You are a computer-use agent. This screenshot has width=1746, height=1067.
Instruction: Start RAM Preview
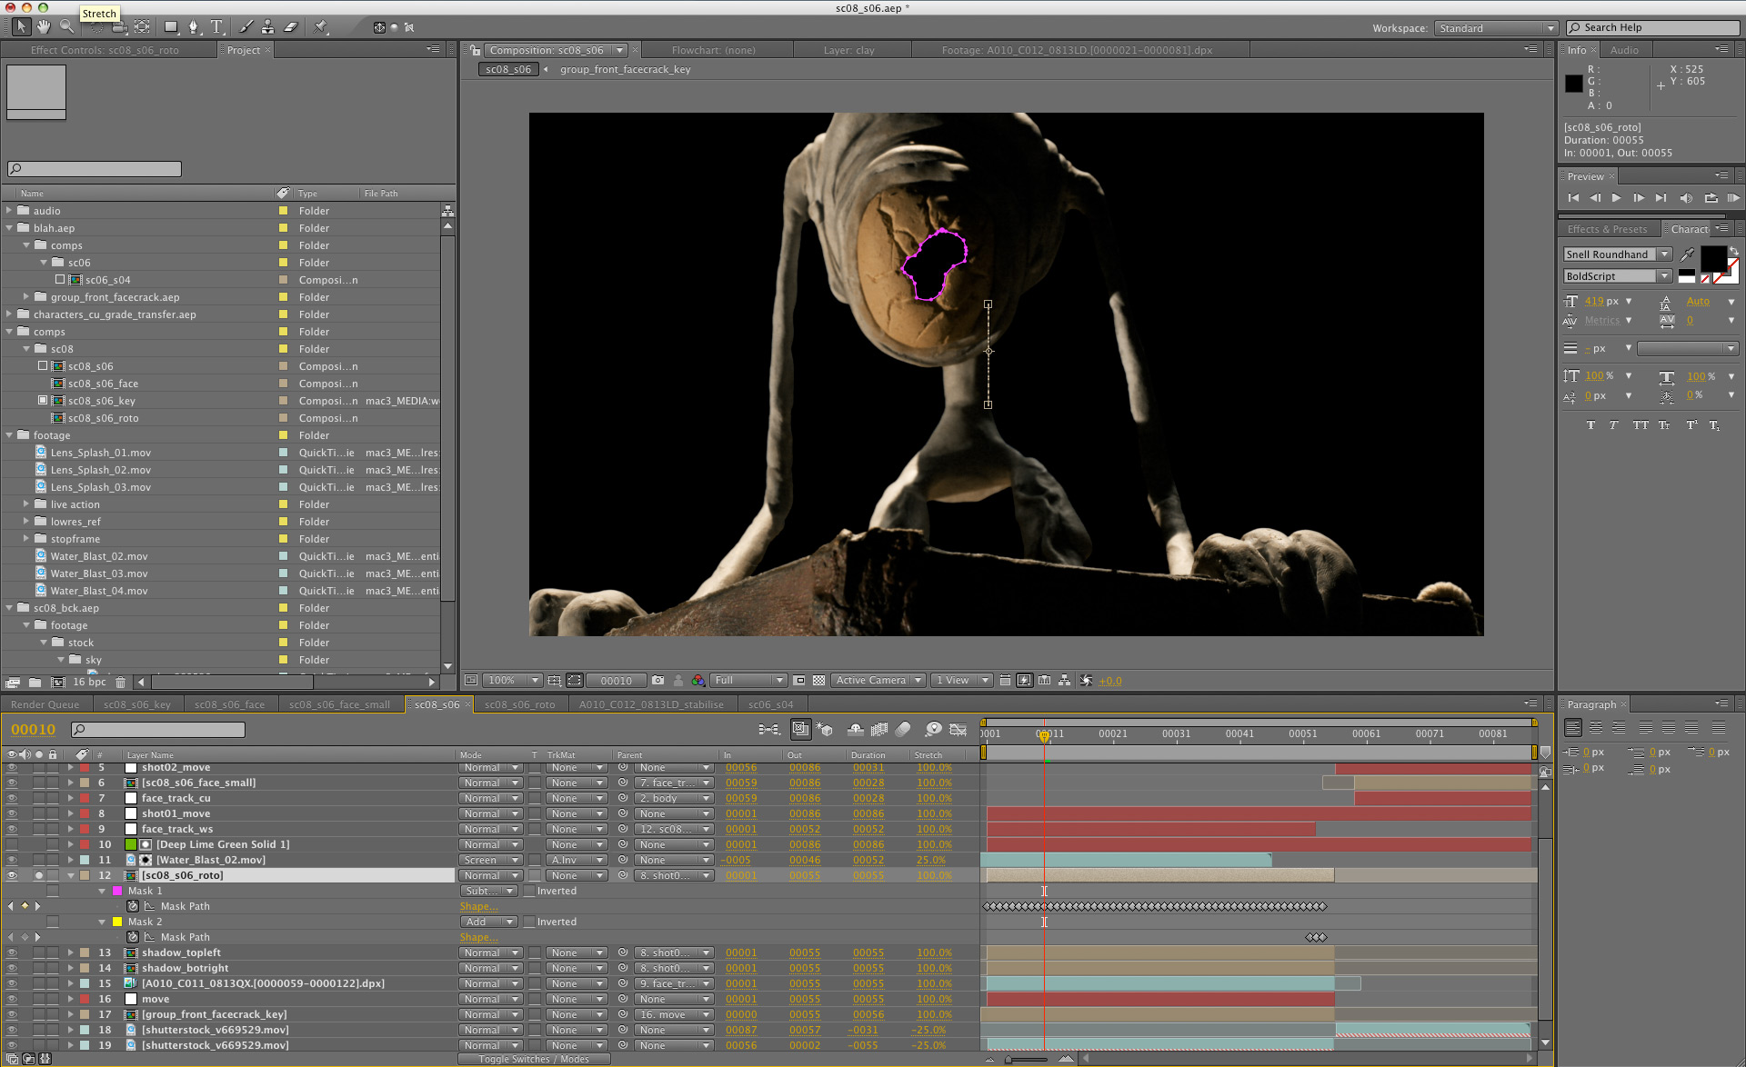(1733, 197)
